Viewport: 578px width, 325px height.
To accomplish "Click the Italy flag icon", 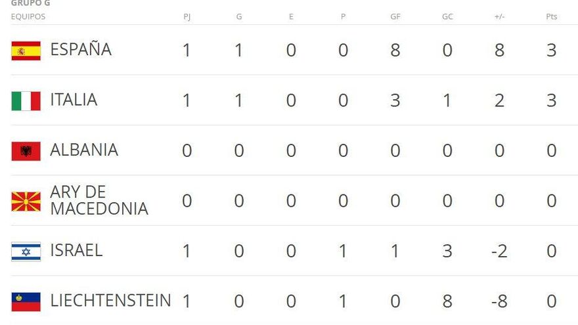I will [26, 100].
